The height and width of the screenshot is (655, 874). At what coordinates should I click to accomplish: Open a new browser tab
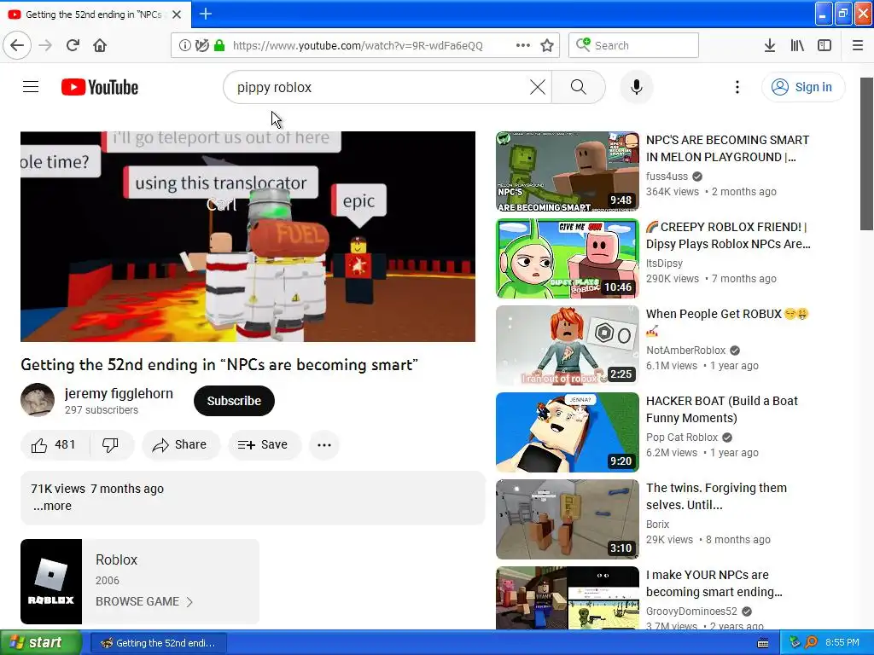(205, 14)
